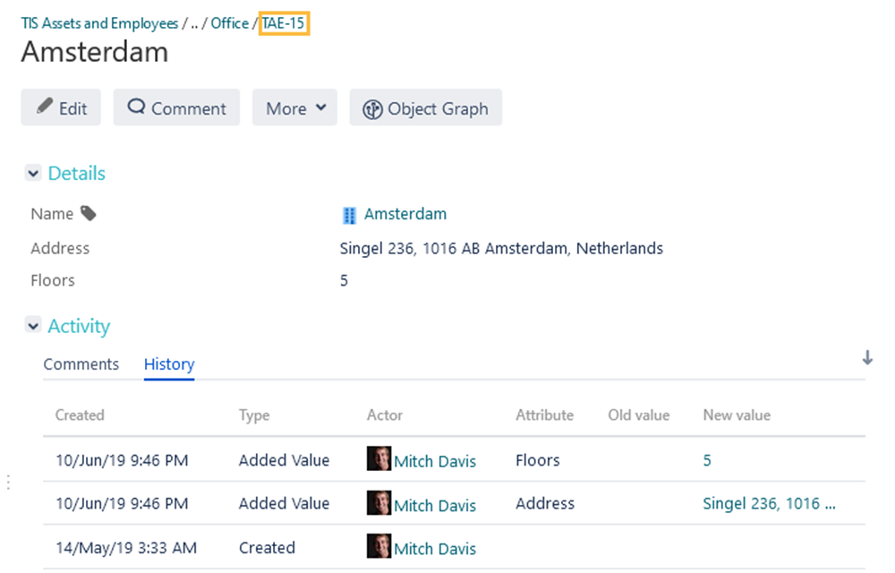Click the '14/May/19 3:33 AM' timestamp
This screenshot has height=573, width=895.
pyautogui.click(x=126, y=548)
